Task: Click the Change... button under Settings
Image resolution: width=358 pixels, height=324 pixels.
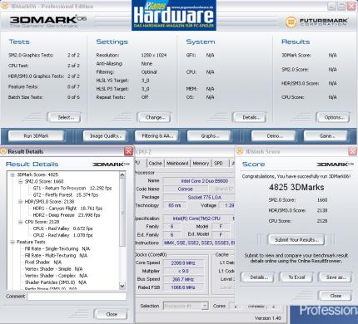Action: point(154,117)
